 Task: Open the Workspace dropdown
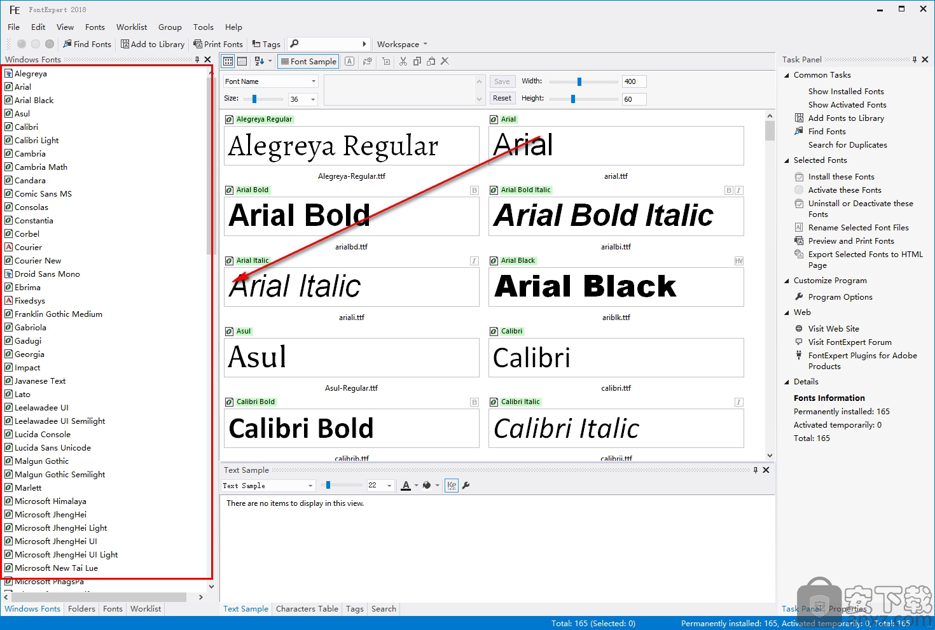pos(402,44)
